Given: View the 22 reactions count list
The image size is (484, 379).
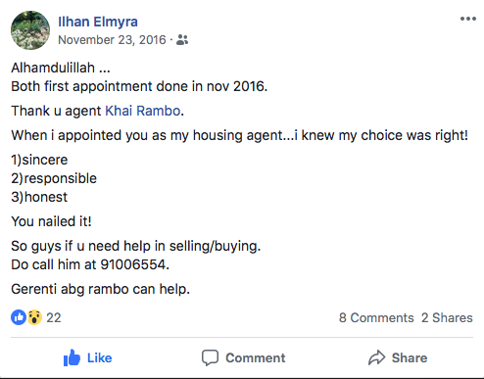Looking at the screenshot, I should (54, 317).
